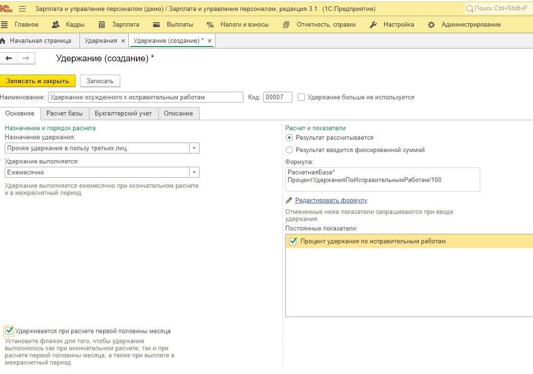Toggle 'Удержание больше не используется' checkbox
This screenshot has height=374, width=533.
pyautogui.click(x=301, y=97)
